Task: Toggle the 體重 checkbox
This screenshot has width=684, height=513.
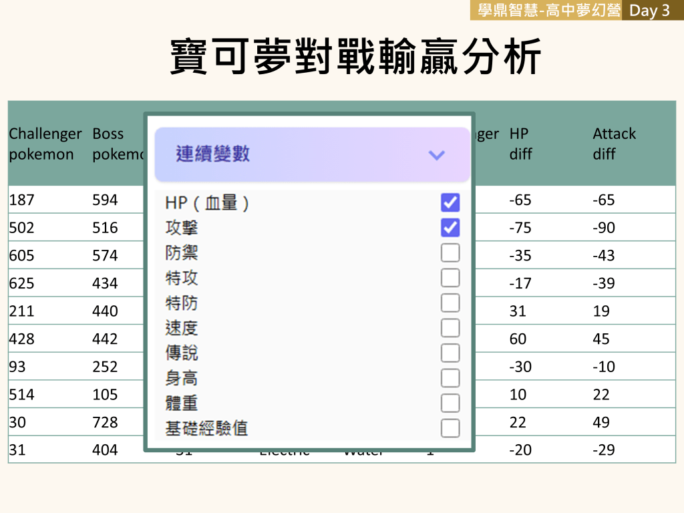Action: [x=450, y=403]
